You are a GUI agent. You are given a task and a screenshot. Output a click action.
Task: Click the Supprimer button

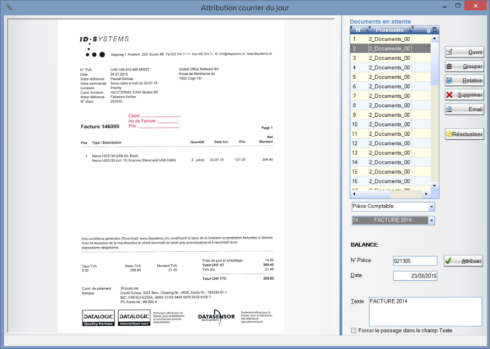tap(464, 95)
